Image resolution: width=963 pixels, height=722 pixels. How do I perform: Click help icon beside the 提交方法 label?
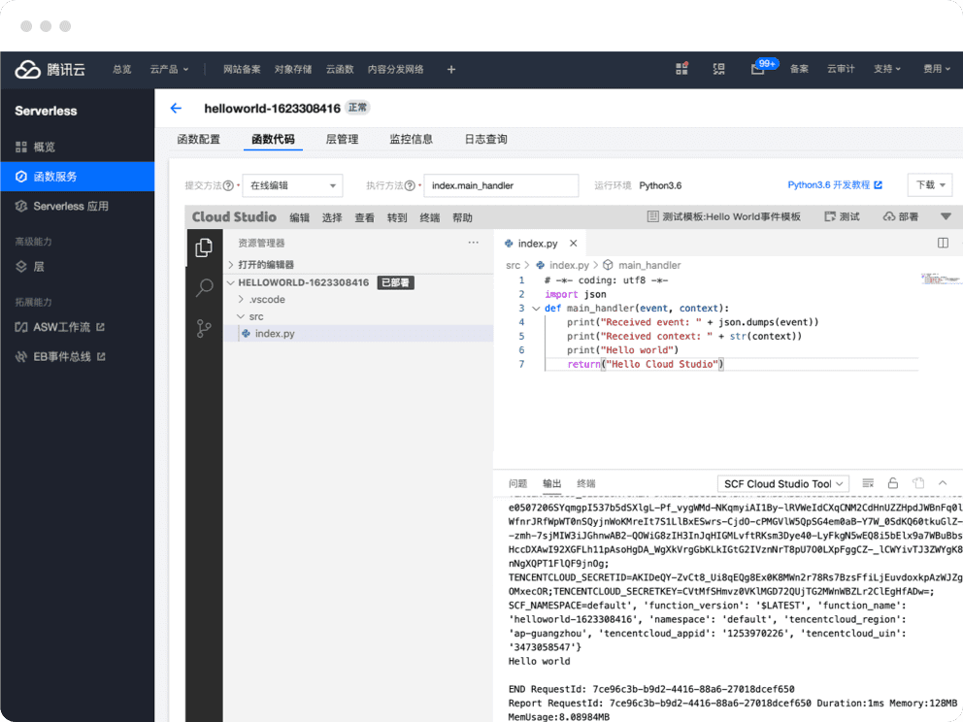click(x=228, y=185)
